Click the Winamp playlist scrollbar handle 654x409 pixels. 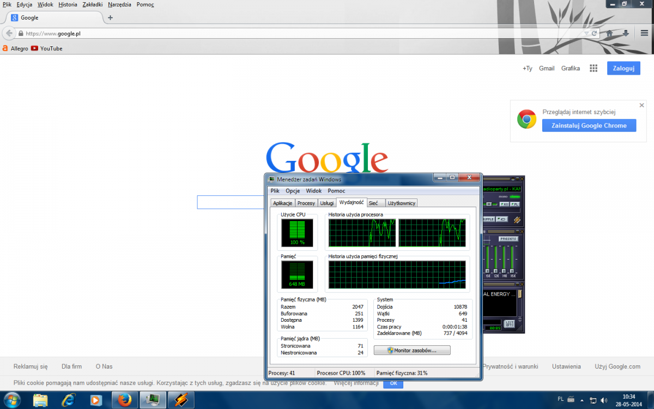point(519,294)
